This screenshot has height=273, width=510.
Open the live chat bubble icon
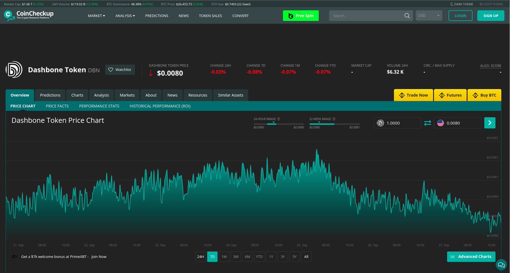coord(501,265)
